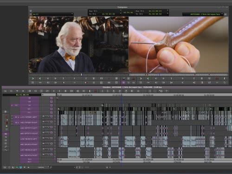Select the Composer window title
This screenshot has width=232, height=174.
tap(122, 7)
